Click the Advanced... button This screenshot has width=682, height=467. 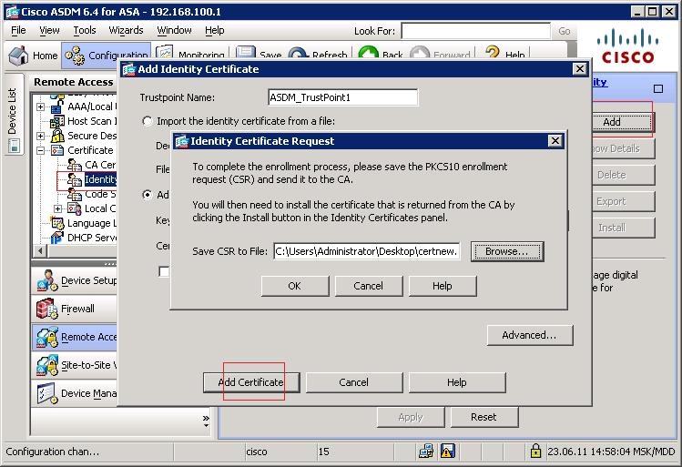529,335
